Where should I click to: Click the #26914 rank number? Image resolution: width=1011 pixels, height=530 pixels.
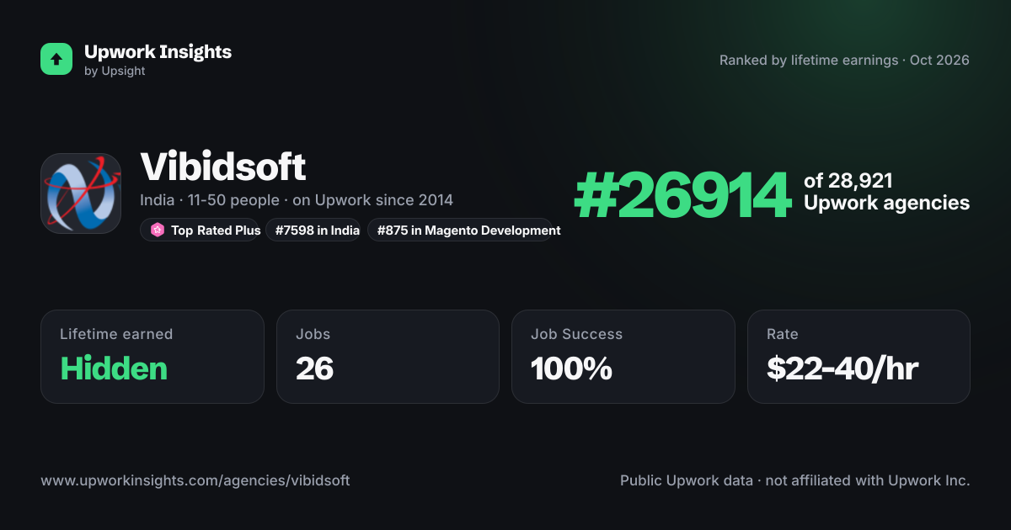(x=682, y=193)
